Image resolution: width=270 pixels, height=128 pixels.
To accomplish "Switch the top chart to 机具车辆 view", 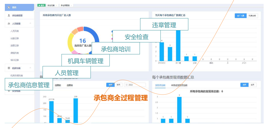I will (252, 16).
